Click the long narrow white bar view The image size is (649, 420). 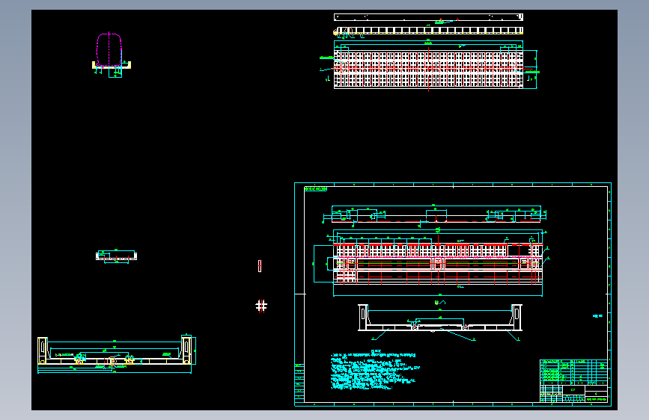point(428,17)
